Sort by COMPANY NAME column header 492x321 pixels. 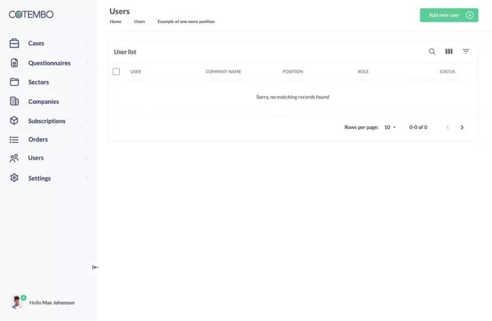(223, 72)
